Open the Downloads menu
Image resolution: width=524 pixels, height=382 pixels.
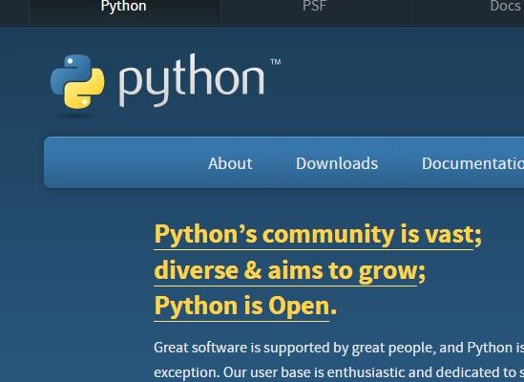[337, 163]
